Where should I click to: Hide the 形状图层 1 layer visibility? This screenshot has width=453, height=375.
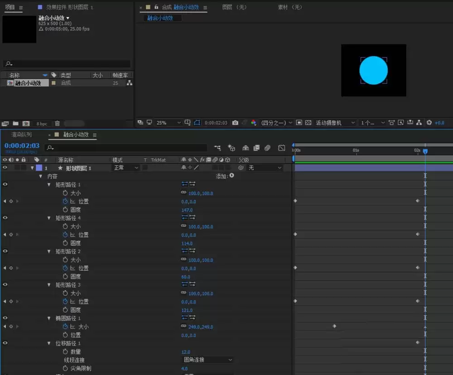pos(5,167)
